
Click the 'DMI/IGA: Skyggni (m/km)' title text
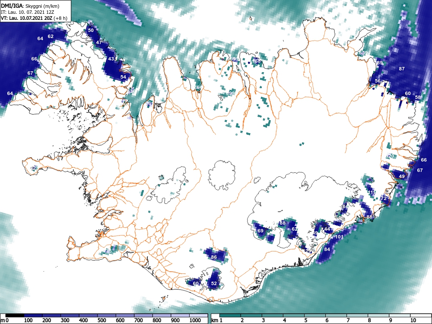(30, 6)
